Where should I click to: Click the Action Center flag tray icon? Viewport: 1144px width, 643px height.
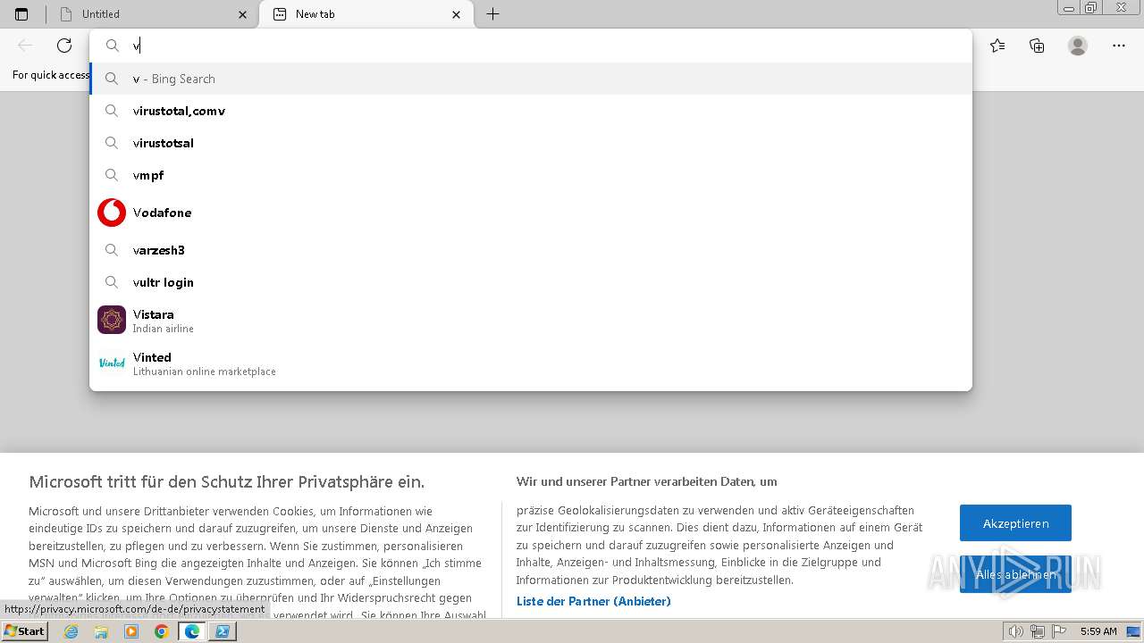1058,631
